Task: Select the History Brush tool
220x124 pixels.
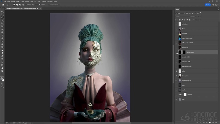Action: (x=2, y=41)
